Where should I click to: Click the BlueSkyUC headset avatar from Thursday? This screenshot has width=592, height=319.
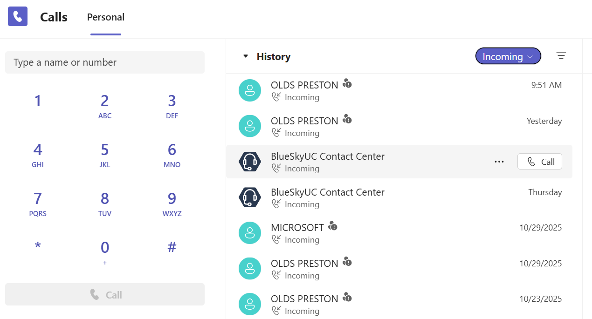[250, 197]
